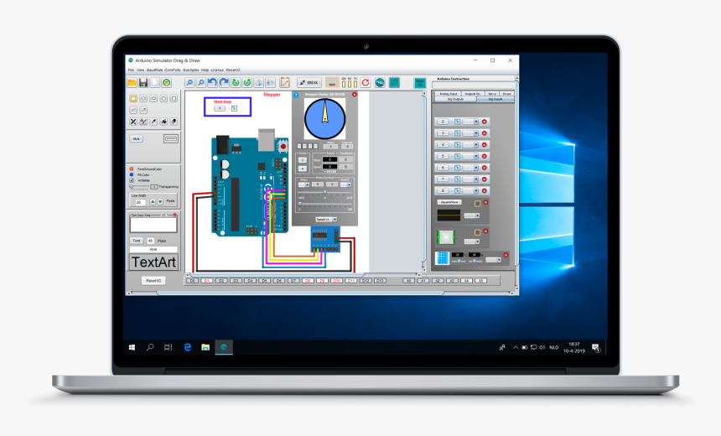The width and height of the screenshot is (721, 436).
Task: Select the rectangle shape tool
Action: click(x=133, y=98)
